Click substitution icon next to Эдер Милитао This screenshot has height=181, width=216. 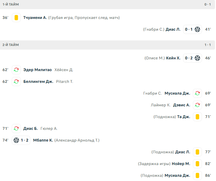point(16,70)
